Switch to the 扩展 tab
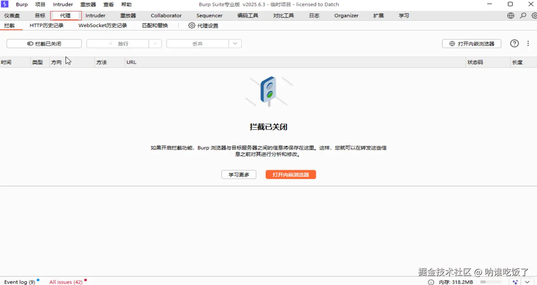Image resolution: width=537 pixels, height=285 pixels. pos(379,16)
